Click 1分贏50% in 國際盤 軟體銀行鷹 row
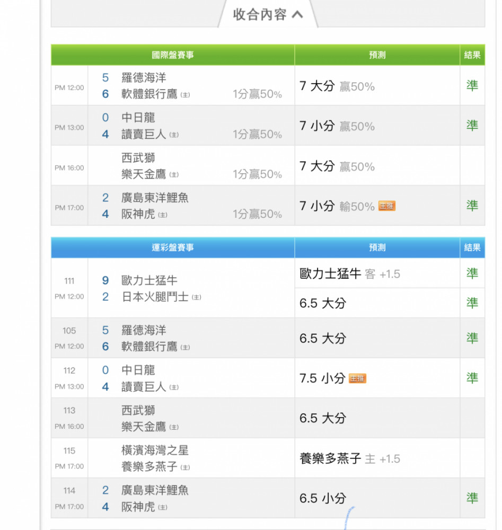Viewport: 502px width, 530px height. (257, 94)
